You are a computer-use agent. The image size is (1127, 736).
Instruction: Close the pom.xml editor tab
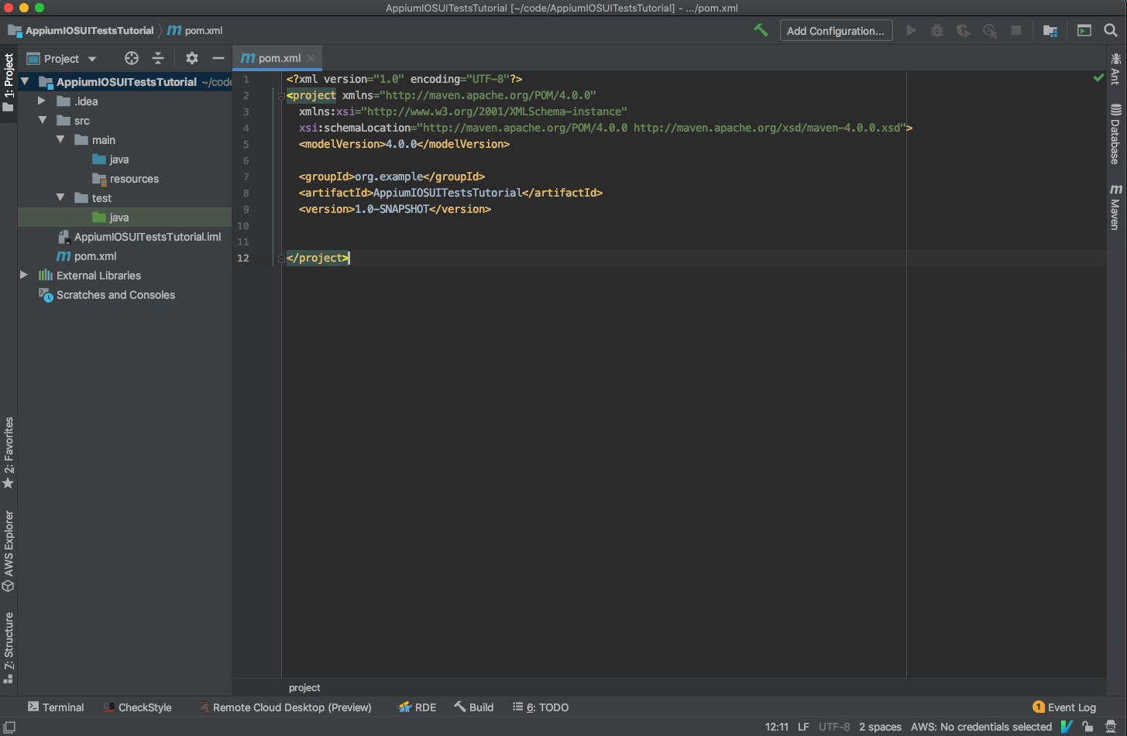pyautogui.click(x=311, y=58)
